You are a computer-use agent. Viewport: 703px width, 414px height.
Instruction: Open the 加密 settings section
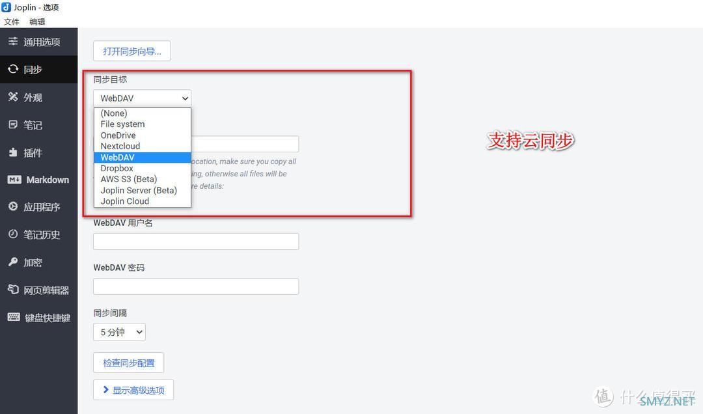coord(38,262)
